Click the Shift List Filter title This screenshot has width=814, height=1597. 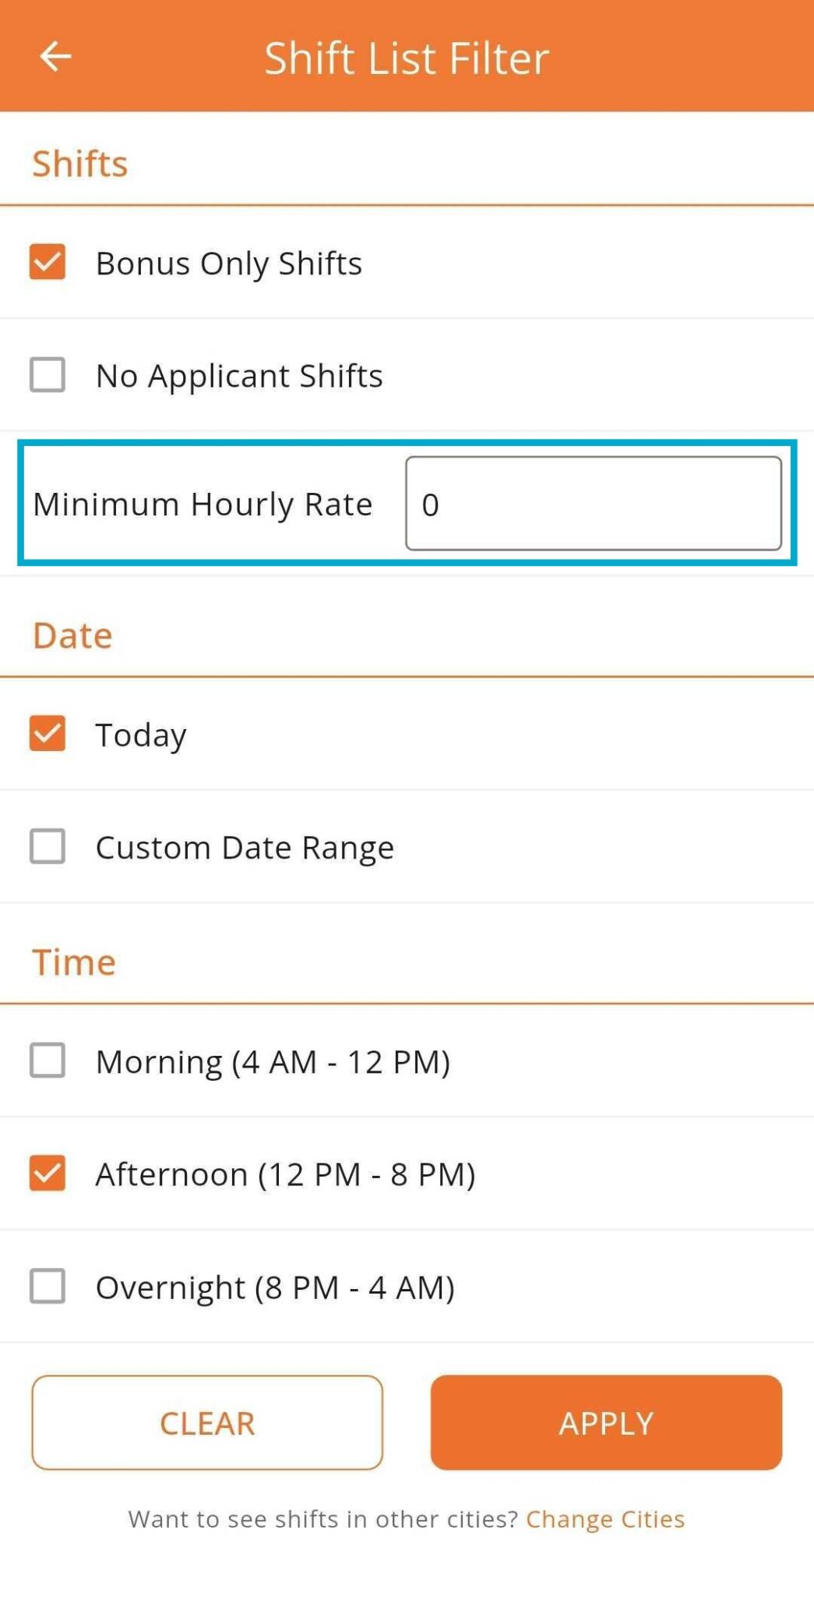(x=407, y=58)
